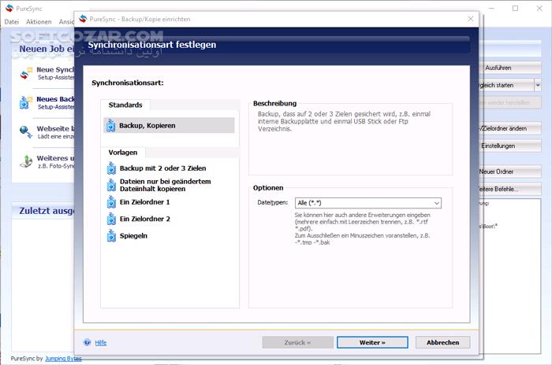This screenshot has width=552, height=365.
Task: Click the Abbrechen button
Action: (x=442, y=342)
